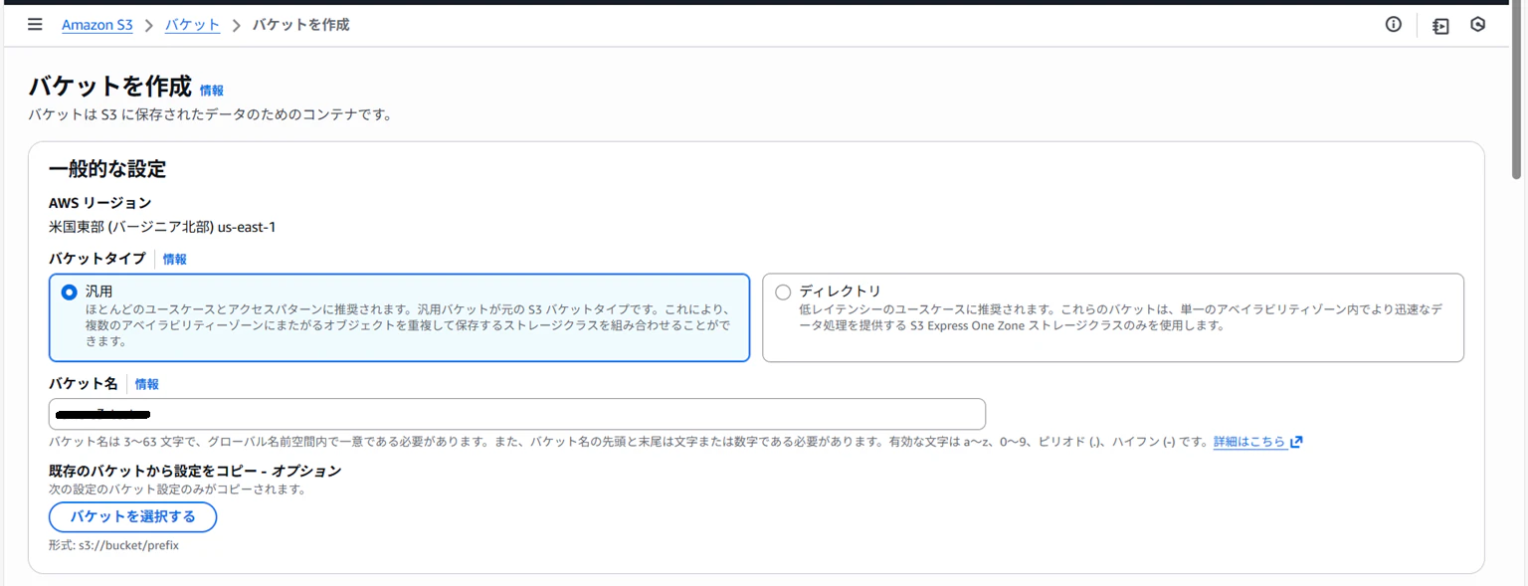Open the hamburger navigation menu
The image size is (1528, 586).
[x=35, y=25]
